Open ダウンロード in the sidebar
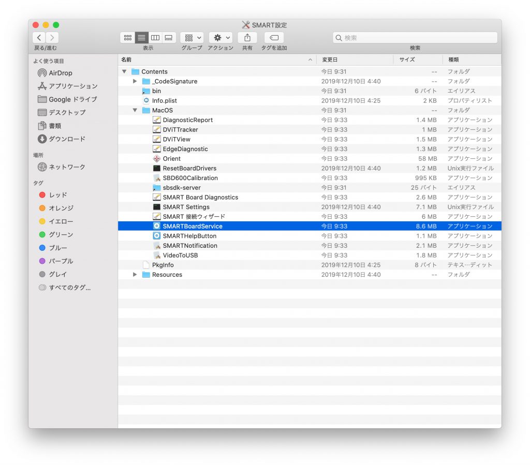This screenshot has height=466, width=530. [62, 139]
